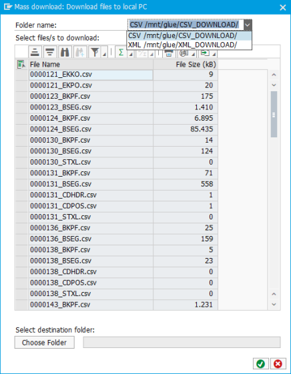The image size is (291, 374).
Task: Click the Choose Folder button
Action: tap(45, 343)
